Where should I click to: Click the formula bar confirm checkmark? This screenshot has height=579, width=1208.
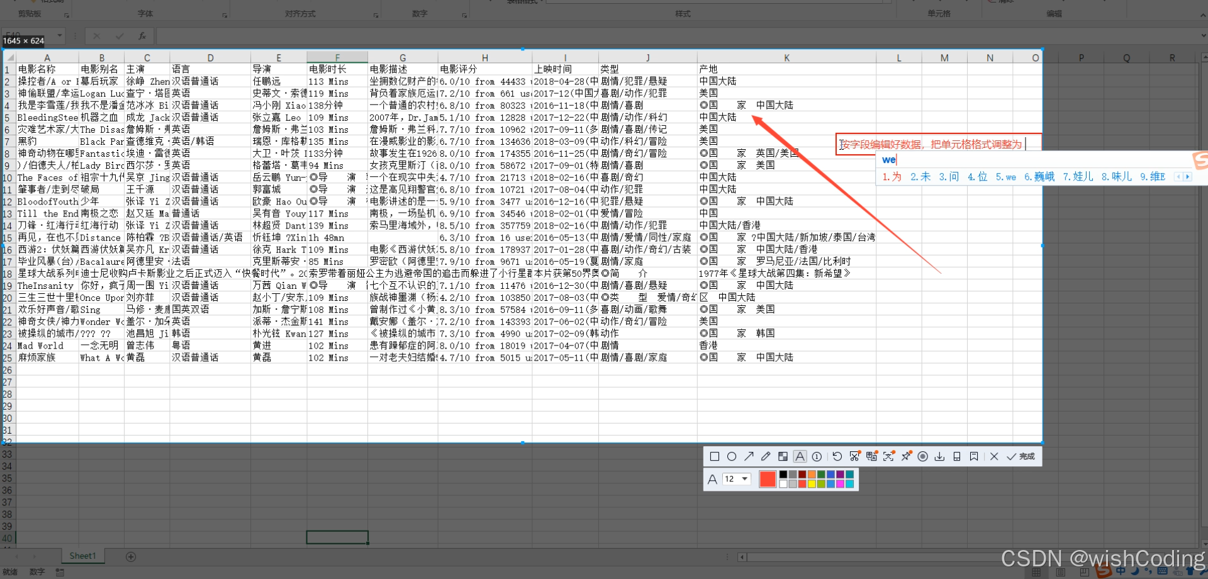coord(120,36)
